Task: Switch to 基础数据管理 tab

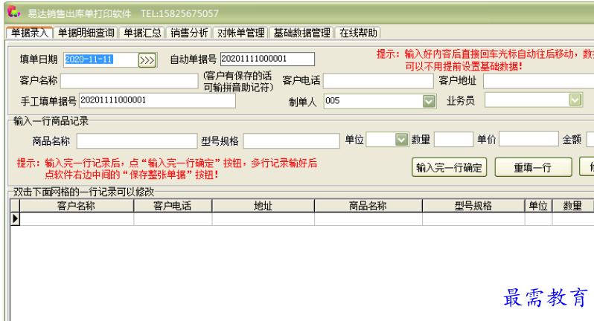Action: click(x=301, y=33)
